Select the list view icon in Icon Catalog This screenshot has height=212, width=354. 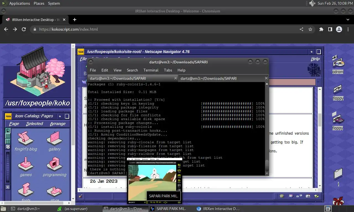[8, 136]
